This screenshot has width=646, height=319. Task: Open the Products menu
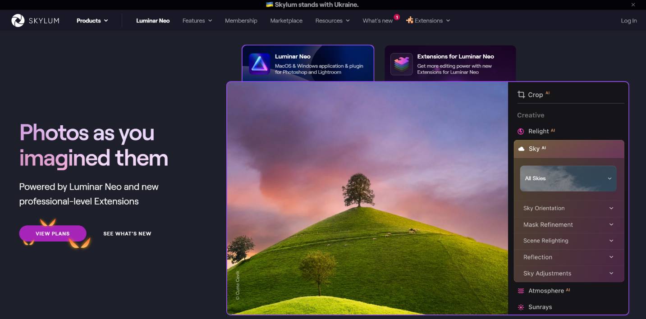click(92, 21)
